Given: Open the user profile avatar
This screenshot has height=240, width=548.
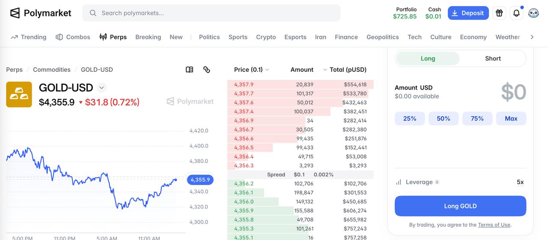Looking at the screenshot, I should click(x=533, y=13).
